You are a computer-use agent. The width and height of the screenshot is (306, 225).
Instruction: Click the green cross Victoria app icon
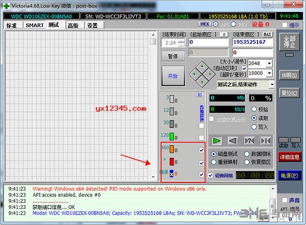coord(6,6)
